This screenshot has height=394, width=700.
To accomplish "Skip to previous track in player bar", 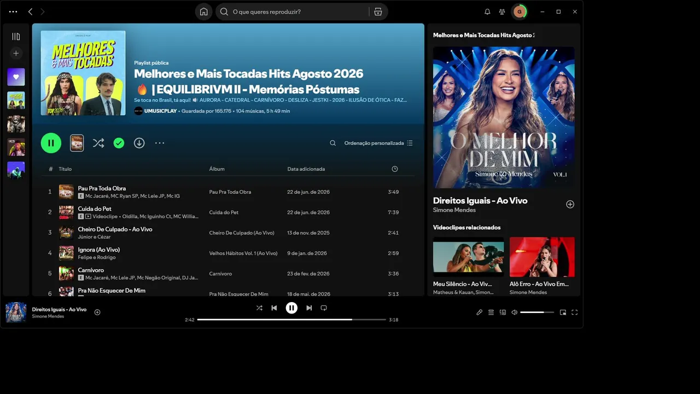I will pos(274,308).
